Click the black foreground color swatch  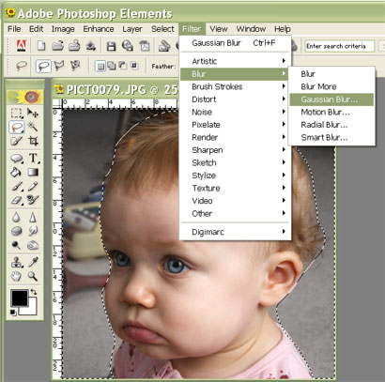[x=20, y=298]
